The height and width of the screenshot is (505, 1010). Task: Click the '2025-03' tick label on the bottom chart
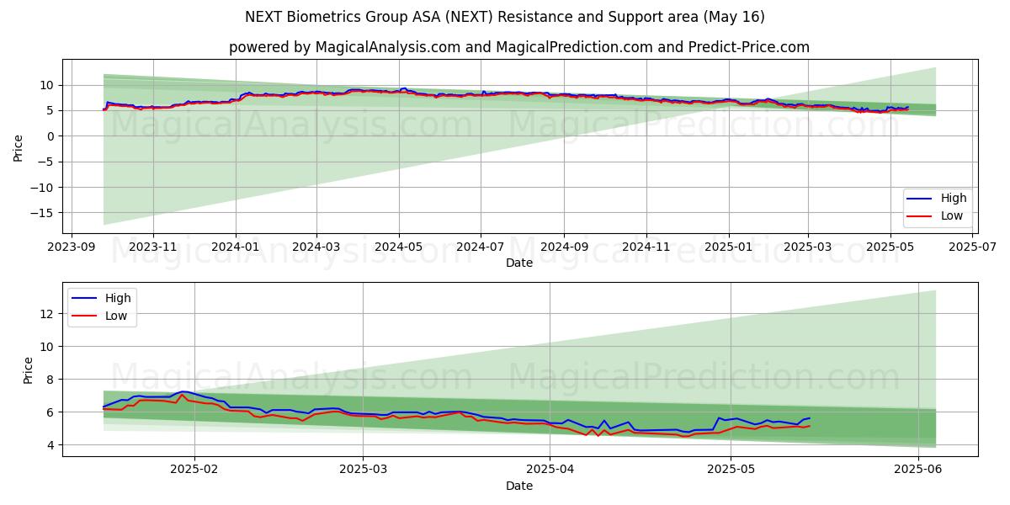(x=364, y=470)
